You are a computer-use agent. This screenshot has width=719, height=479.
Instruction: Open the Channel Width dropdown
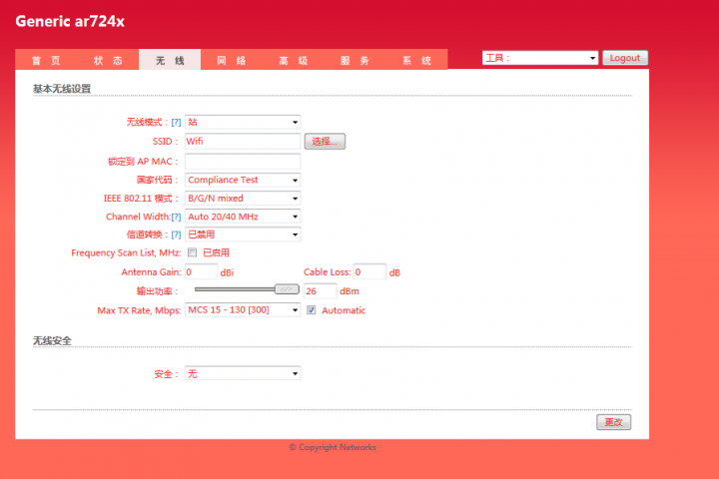(243, 217)
